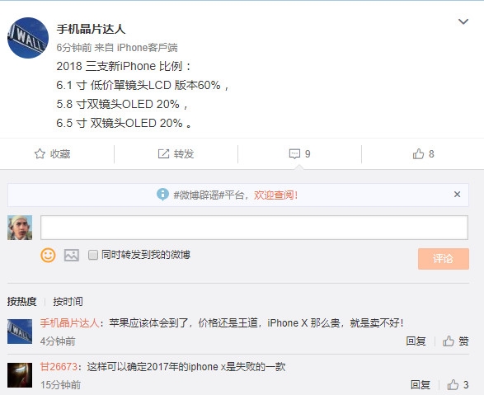Click the info icon beside #微博辟谣#
The image size is (484, 395).
pos(162,195)
